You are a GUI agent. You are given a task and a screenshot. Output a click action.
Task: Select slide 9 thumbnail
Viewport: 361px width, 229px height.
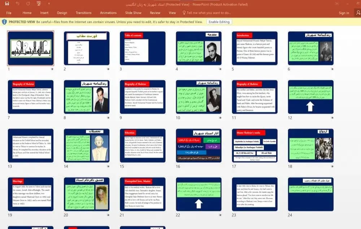(143, 97)
